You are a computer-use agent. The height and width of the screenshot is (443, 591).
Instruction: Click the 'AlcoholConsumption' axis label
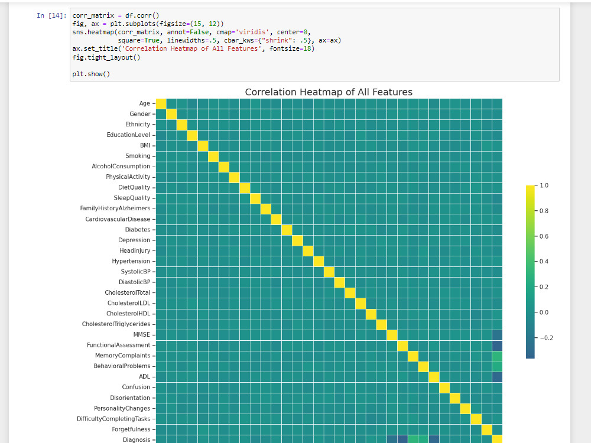pos(121,166)
